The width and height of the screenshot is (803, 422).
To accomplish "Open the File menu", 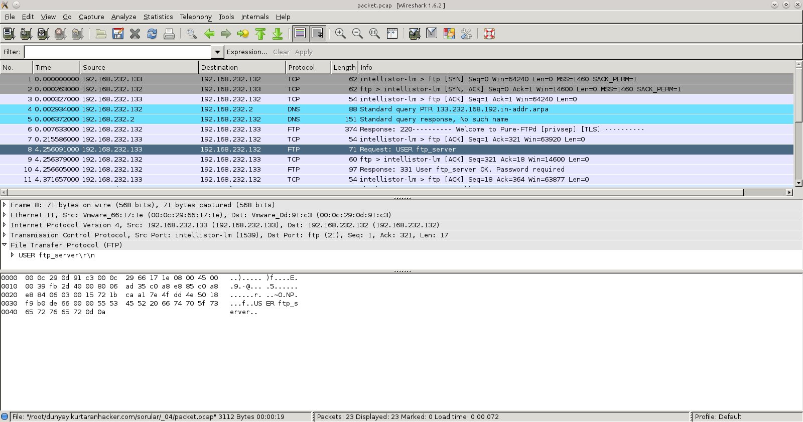I will point(10,17).
